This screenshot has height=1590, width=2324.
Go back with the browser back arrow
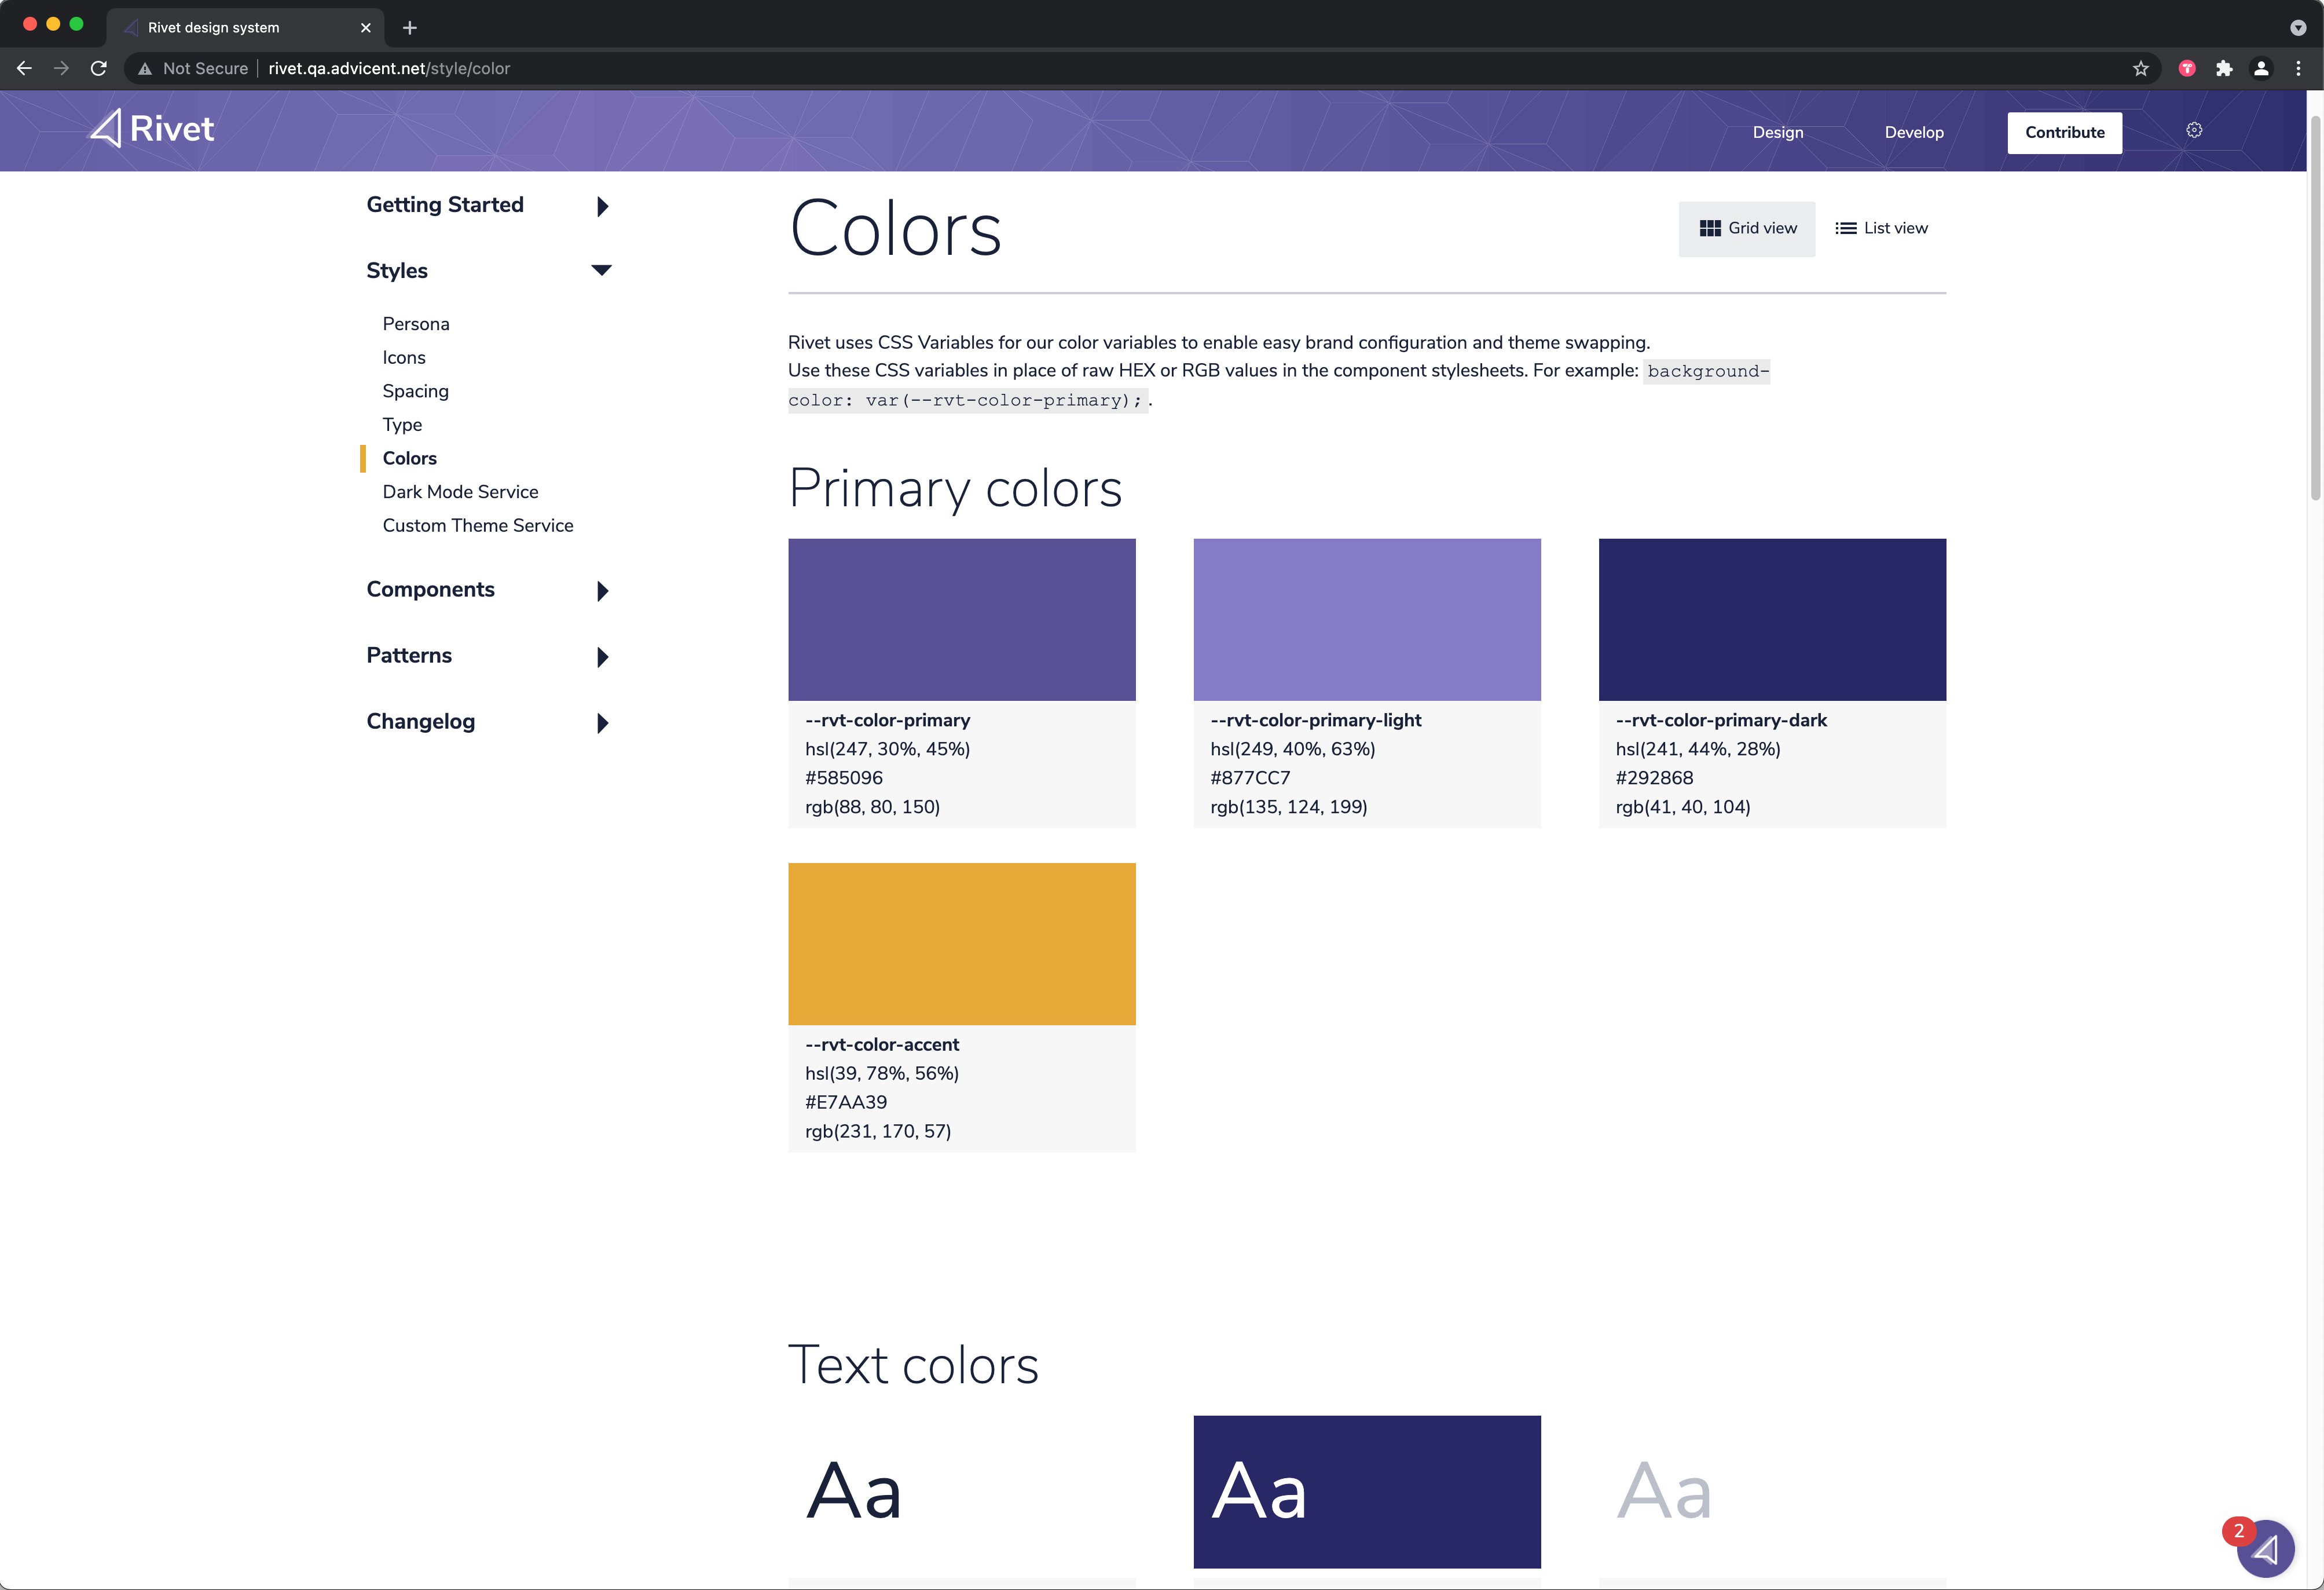click(25, 68)
